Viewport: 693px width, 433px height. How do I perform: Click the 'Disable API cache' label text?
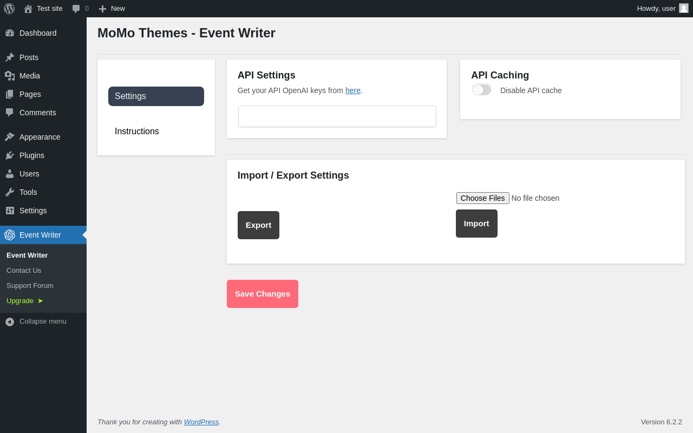[531, 90]
